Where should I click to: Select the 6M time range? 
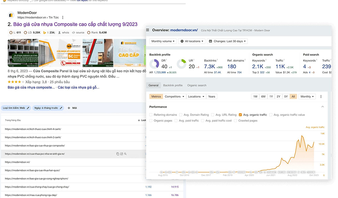tap(263, 96)
